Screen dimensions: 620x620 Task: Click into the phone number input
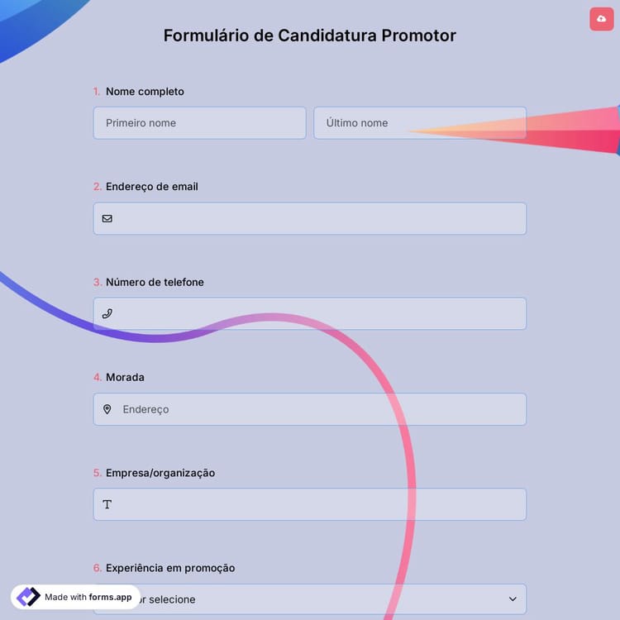(x=318, y=314)
